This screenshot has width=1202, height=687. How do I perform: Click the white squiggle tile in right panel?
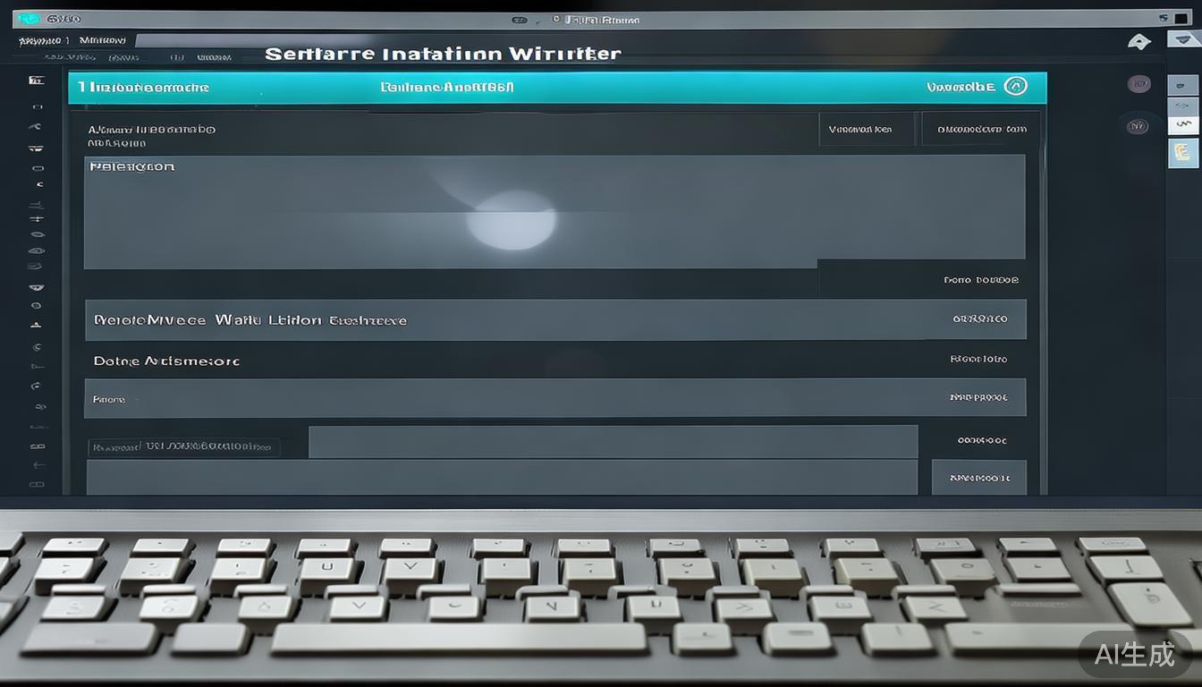[x=1183, y=123]
